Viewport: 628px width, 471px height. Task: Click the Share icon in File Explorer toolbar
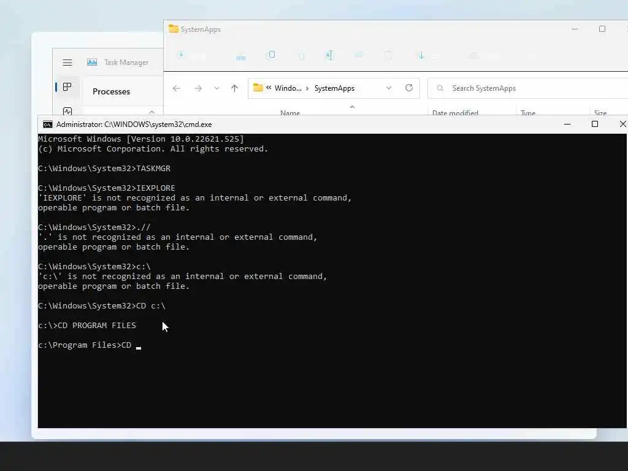pyautogui.click(x=359, y=55)
